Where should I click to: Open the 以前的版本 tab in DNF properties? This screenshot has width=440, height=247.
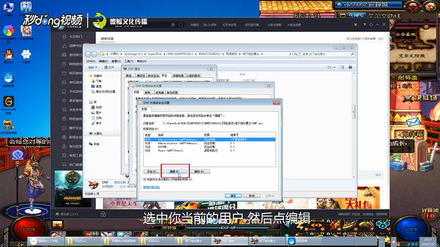[193, 76]
